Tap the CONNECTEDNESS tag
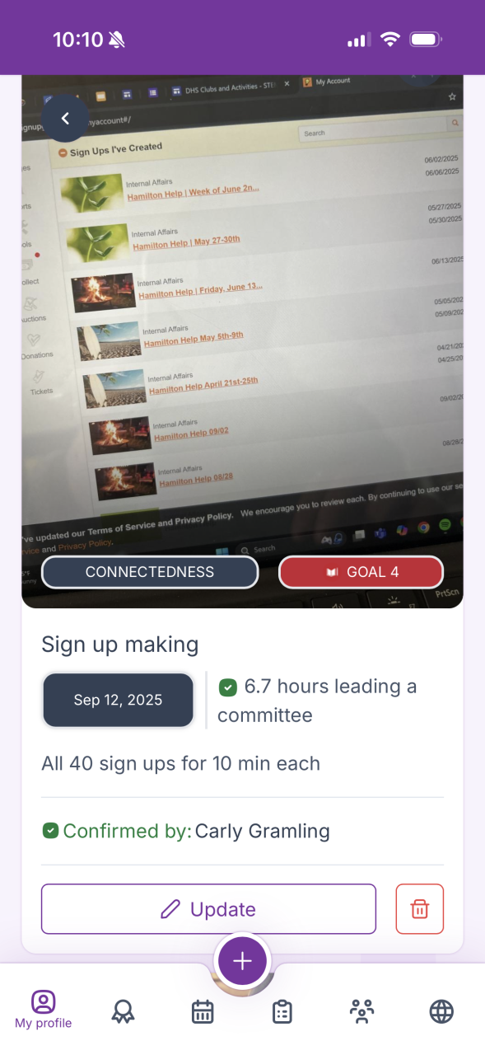The image size is (485, 1055). pos(150,572)
